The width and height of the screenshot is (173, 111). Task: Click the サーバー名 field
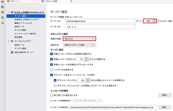click(x=100, y=21)
